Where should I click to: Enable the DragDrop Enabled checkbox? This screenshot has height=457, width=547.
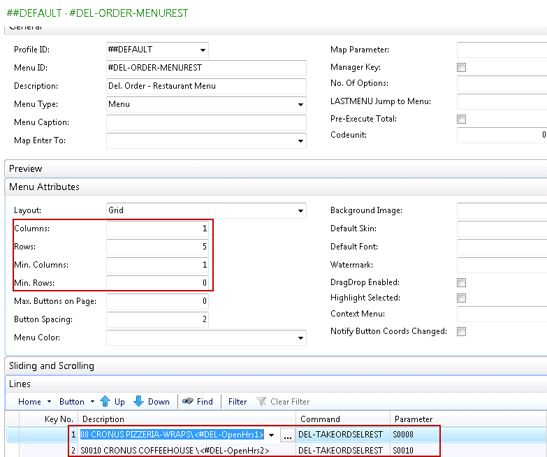(x=461, y=283)
